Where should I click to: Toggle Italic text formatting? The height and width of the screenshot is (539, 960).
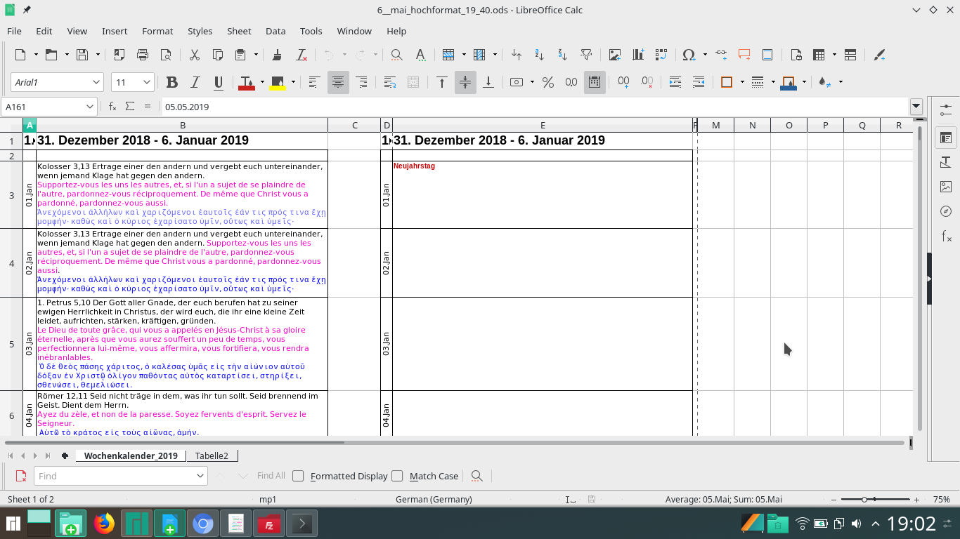pyautogui.click(x=195, y=82)
